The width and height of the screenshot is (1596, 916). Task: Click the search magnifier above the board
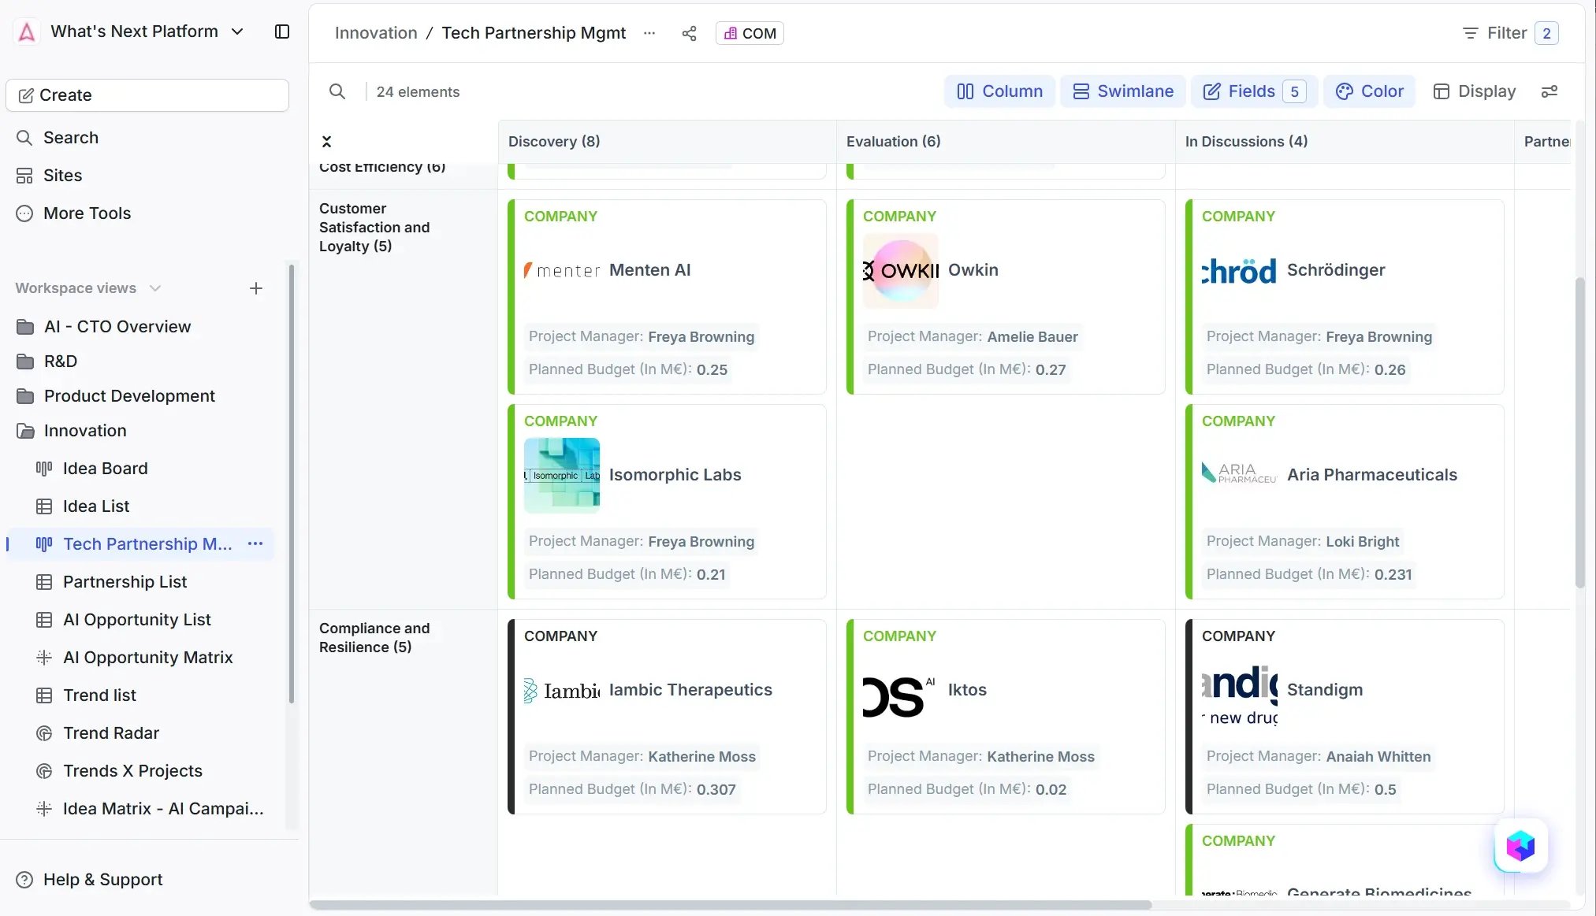coord(337,91)
